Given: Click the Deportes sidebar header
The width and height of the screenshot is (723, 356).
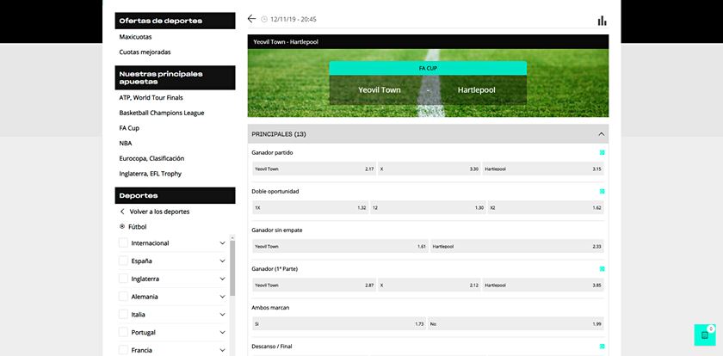Looking at the screenshot, I should [x=176, y=195].
